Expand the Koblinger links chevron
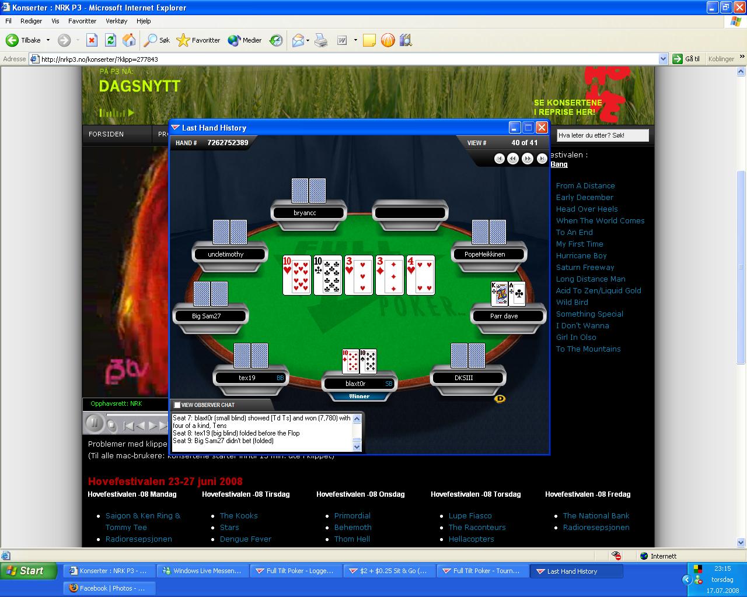The image size is (747, 597). tap(742, 58)
